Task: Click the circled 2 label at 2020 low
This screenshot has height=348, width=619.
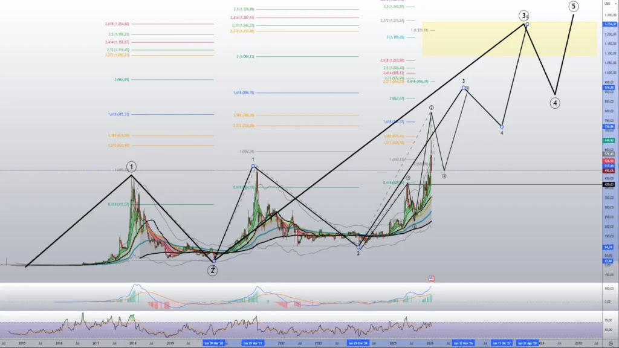Action: click(213, 271)
